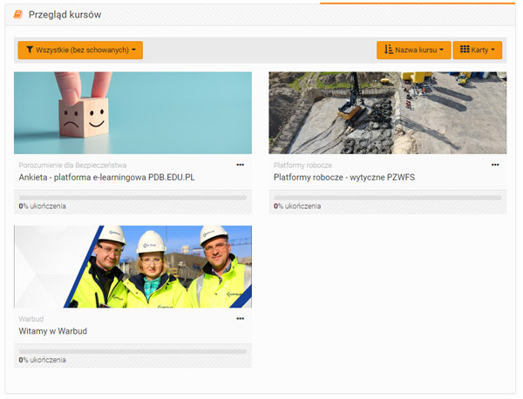This screenshot has width=523, height=399.
Task: Open the Wszystkie (bez schowanych) filter dropdown
Action: click(80, 50)
